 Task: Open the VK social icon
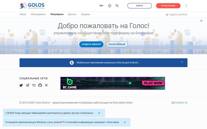pos(34,85)
